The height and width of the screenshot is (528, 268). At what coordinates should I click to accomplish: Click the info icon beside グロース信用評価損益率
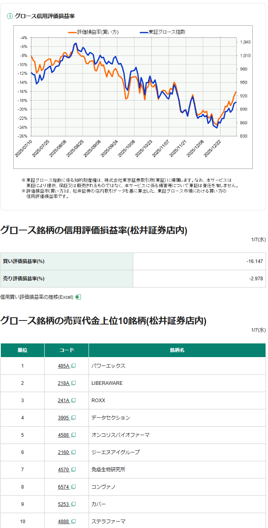tap(10, 16)
